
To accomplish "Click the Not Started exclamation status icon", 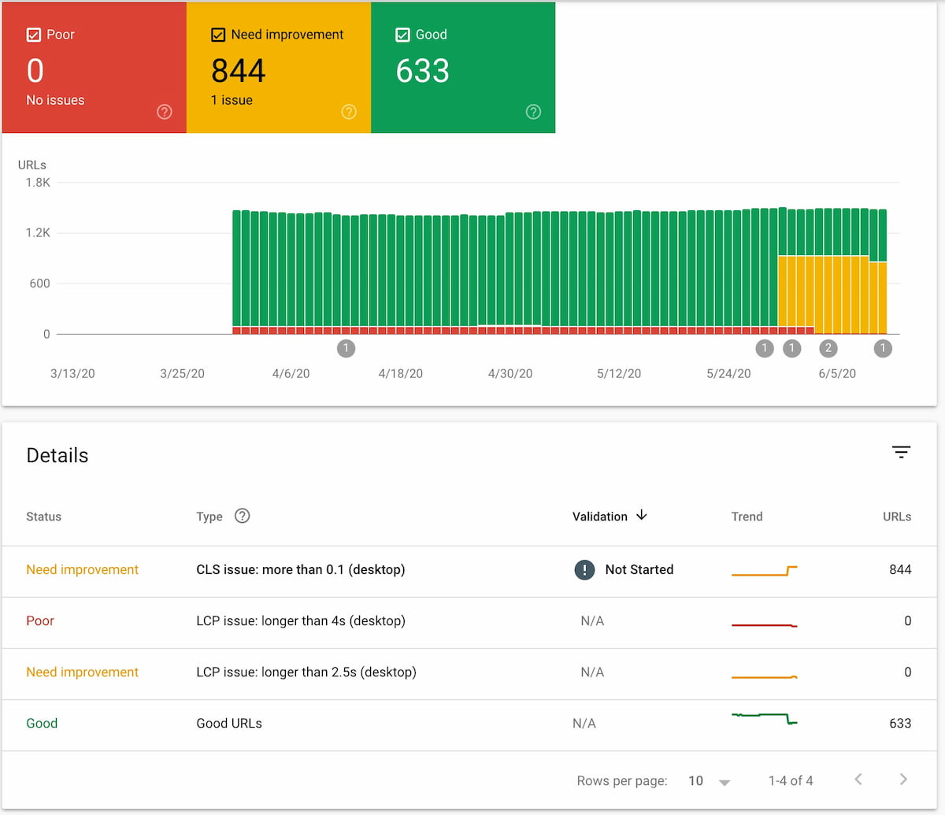I will point(585,569).
